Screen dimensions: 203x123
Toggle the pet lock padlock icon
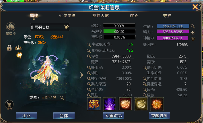[x=9, y=48]
